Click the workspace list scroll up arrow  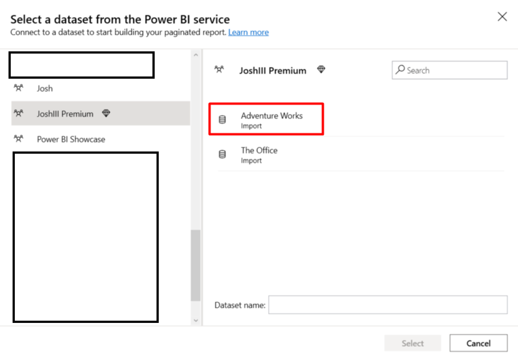[196, 55]
